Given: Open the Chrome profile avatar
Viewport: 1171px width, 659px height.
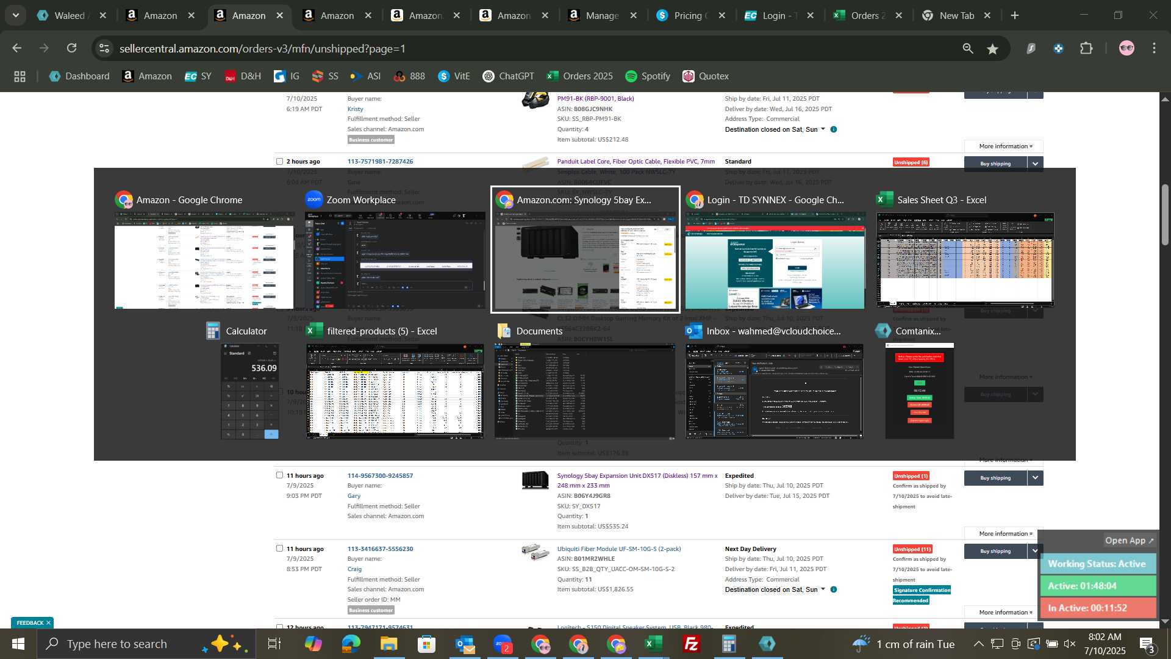Looking at the screenshot, I should pos(1126,48).
